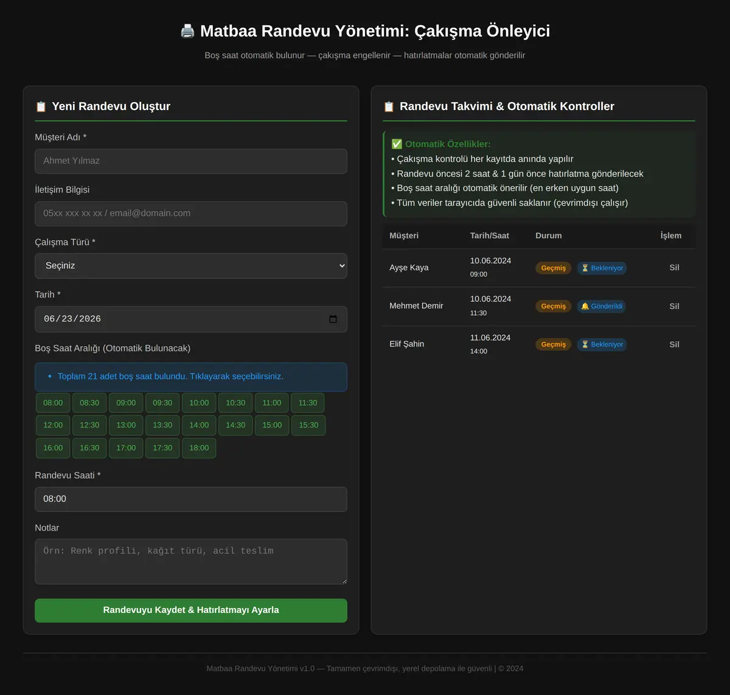
Task: Expand the Çalışma Türü dropdown
Action: click(x=191, y=266)
